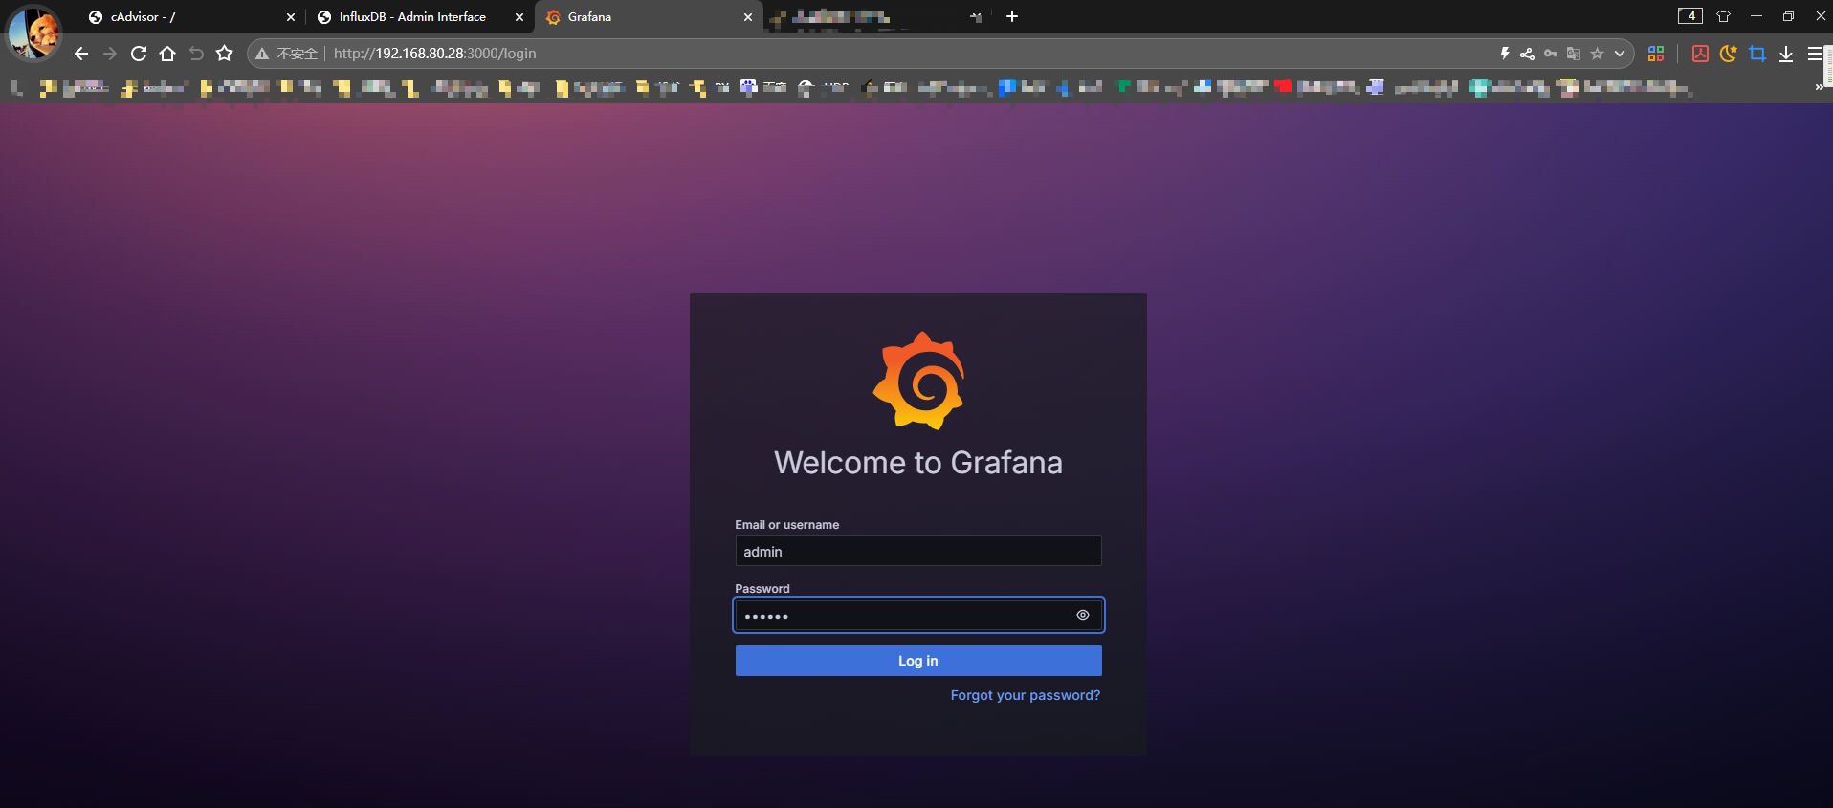Click the share icon in address bar
Viewport: 1833px width, 808px height.
[x=1528, y=54]
